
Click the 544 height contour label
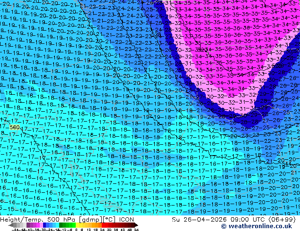(287, 164)
